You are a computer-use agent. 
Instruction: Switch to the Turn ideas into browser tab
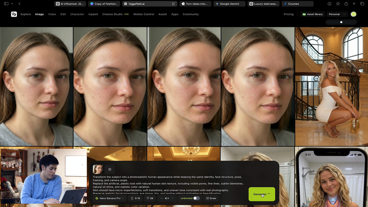pos(195,4)
